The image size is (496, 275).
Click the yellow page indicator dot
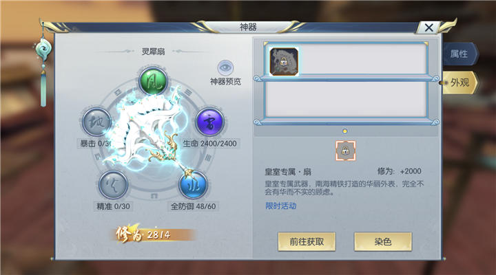345,131
